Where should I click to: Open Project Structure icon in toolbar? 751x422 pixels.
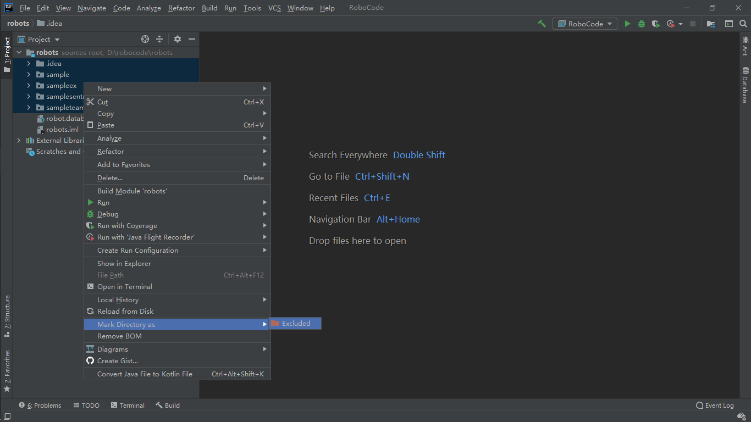point(711,24)
